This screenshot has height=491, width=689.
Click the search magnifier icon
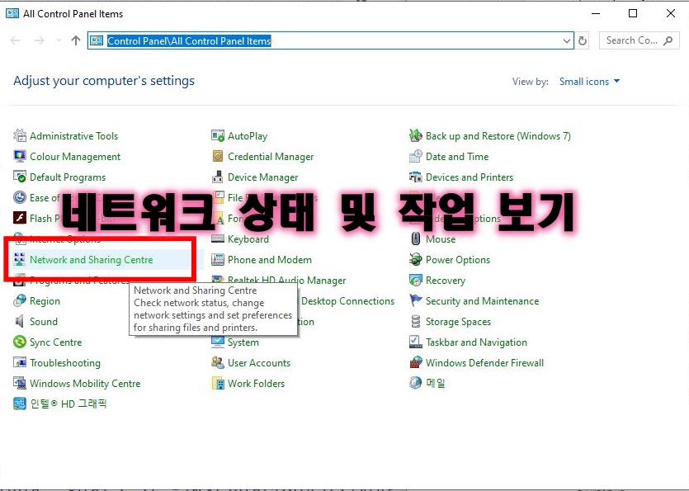[x=668, y=41]
